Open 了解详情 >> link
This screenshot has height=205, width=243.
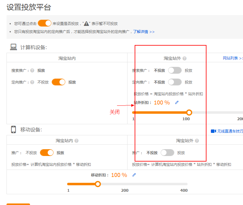click(144, 32)
